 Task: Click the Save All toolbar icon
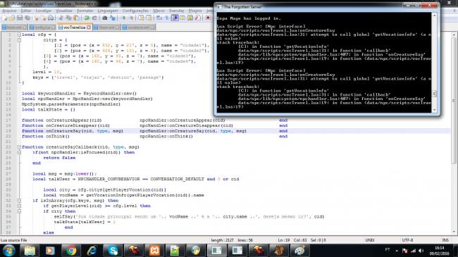click(27, 18)
